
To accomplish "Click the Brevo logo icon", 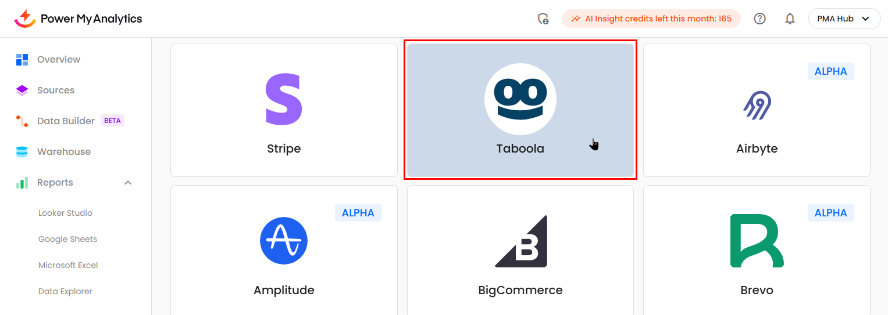I will (x=757, y=240).
